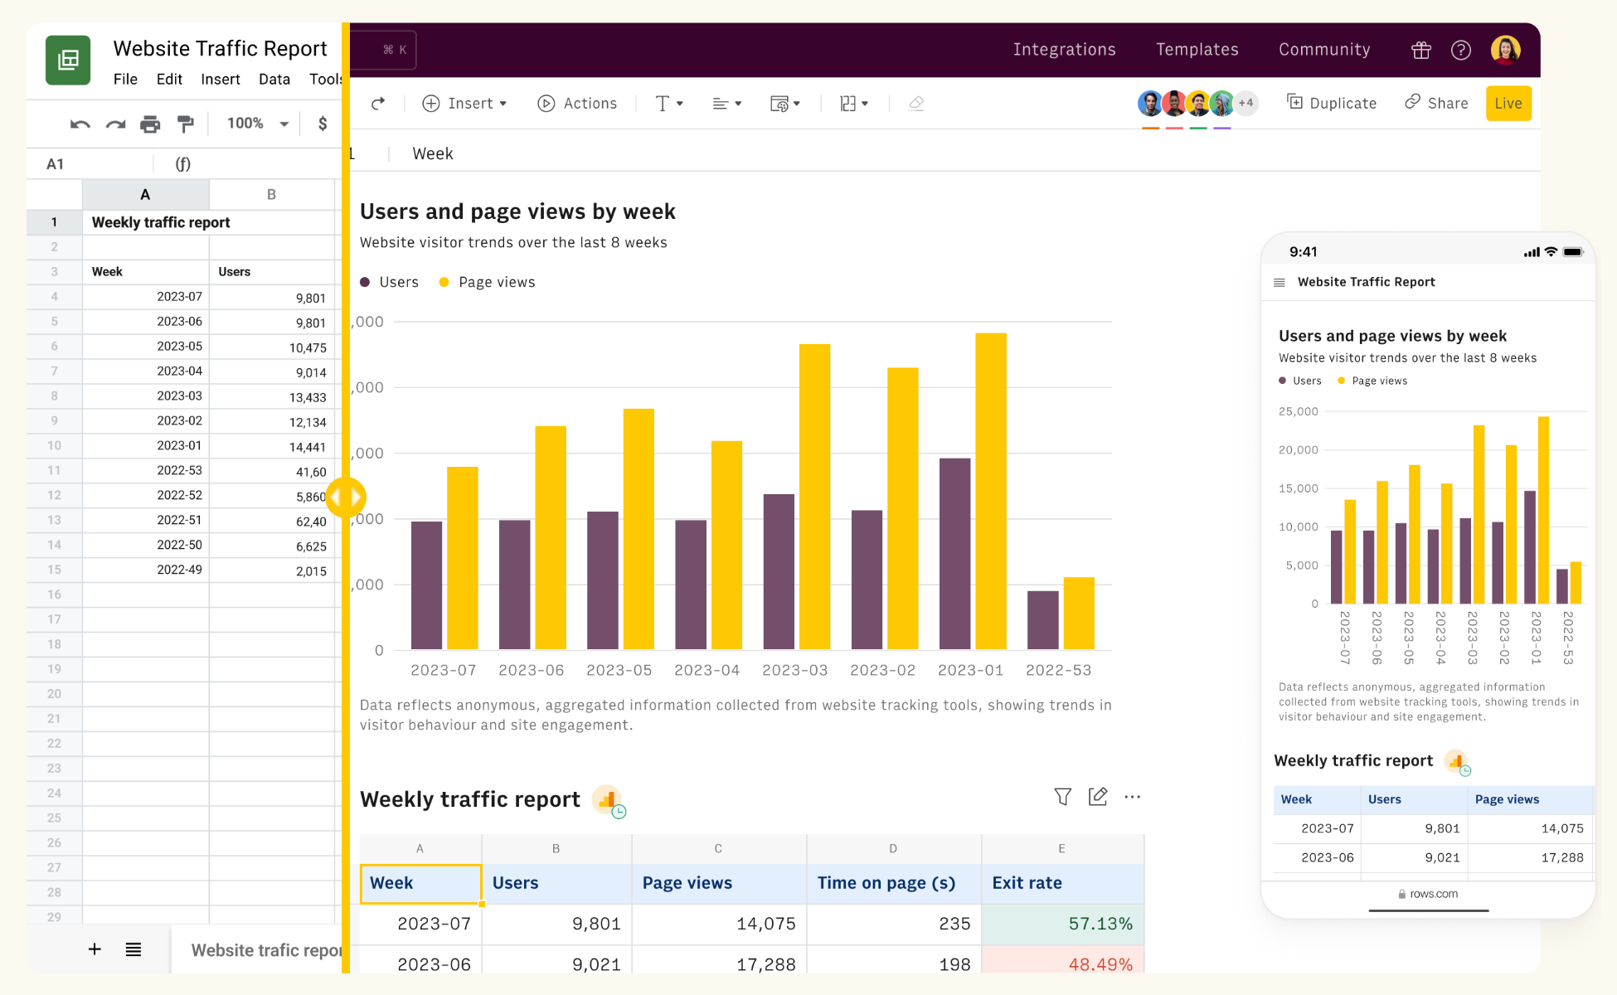Click the yellow comparison slider handle
The width and height of the screenshot is (1617, 995).
[x=346, y=498]
